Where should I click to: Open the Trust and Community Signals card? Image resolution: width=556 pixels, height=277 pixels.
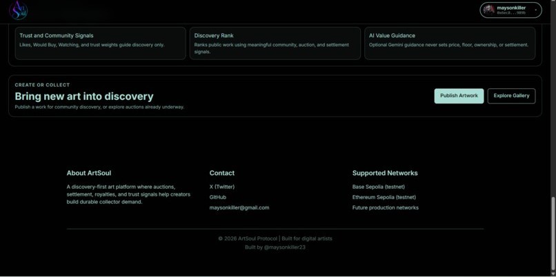click(100, 43)
